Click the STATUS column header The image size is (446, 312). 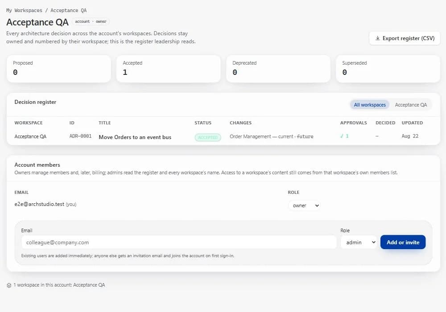[x=203, y=123]
